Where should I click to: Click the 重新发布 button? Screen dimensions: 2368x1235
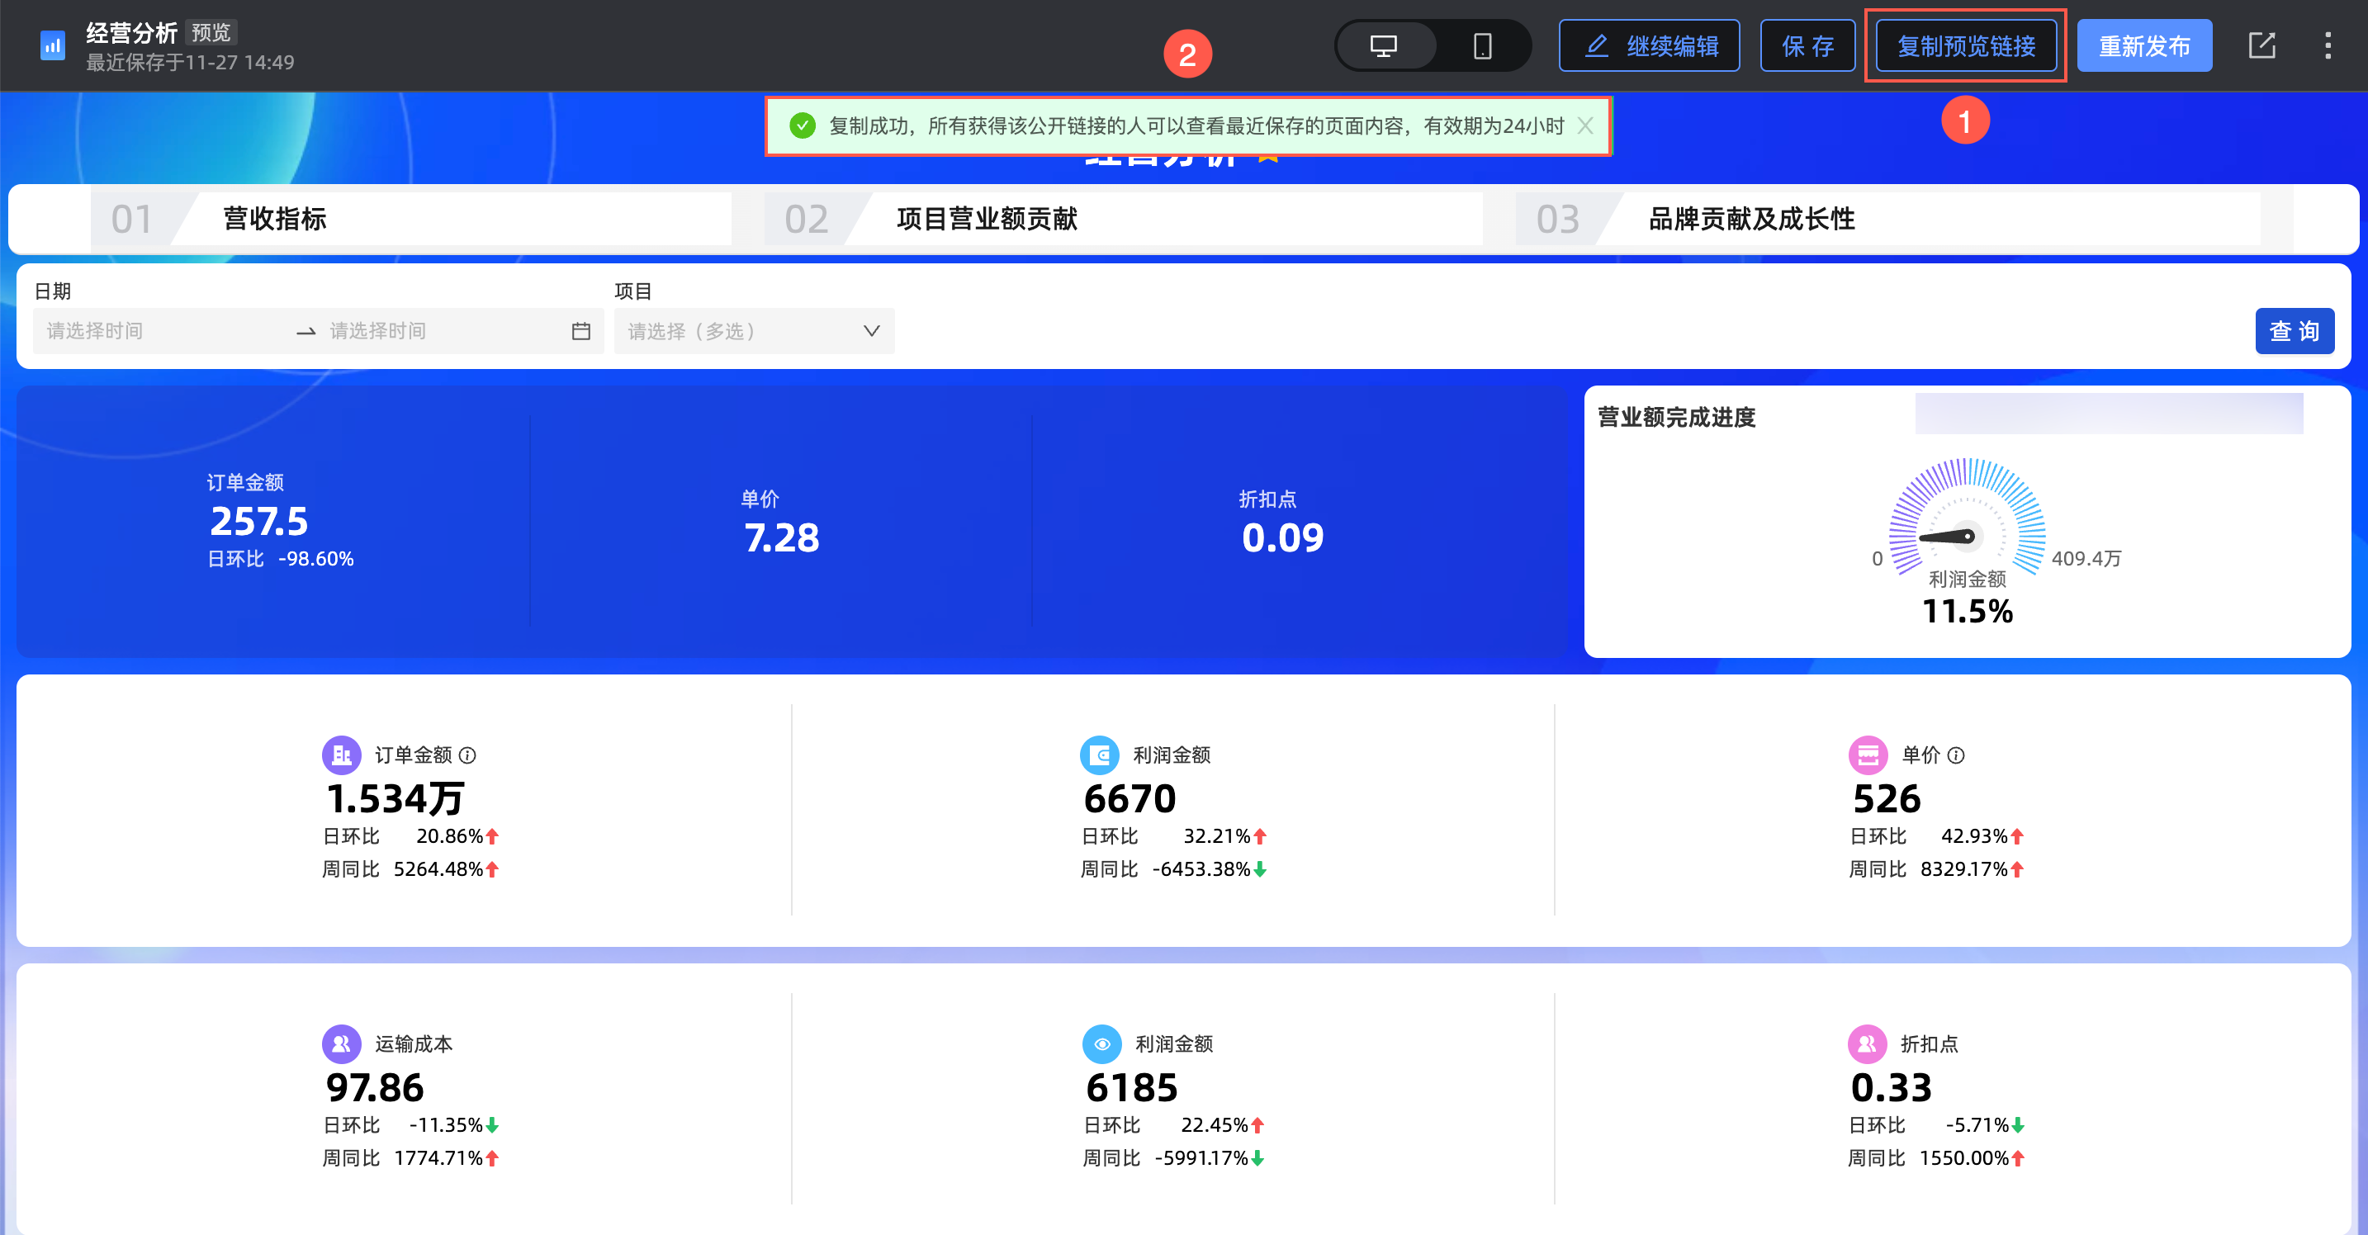click(x=2143, y=46)
